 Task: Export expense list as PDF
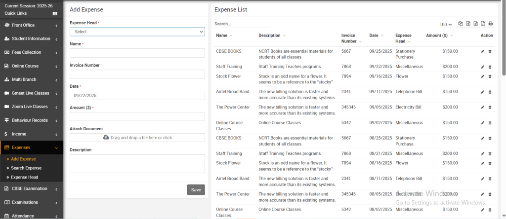click(483, 24)
